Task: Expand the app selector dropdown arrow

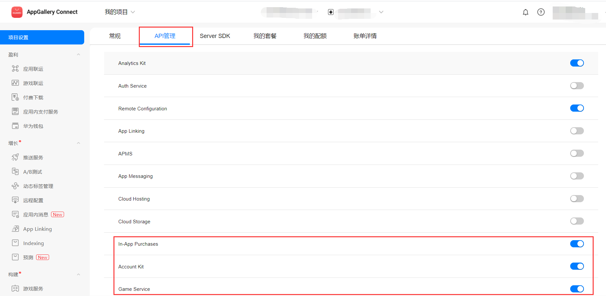Action: (x=381, y=12)
